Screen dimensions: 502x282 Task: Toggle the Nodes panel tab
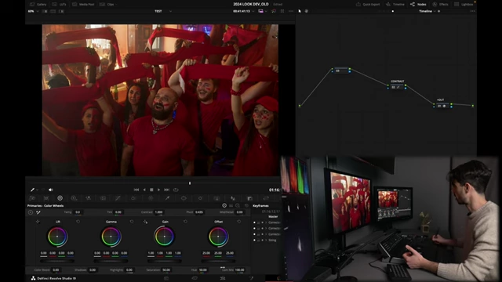pos(418,4)
